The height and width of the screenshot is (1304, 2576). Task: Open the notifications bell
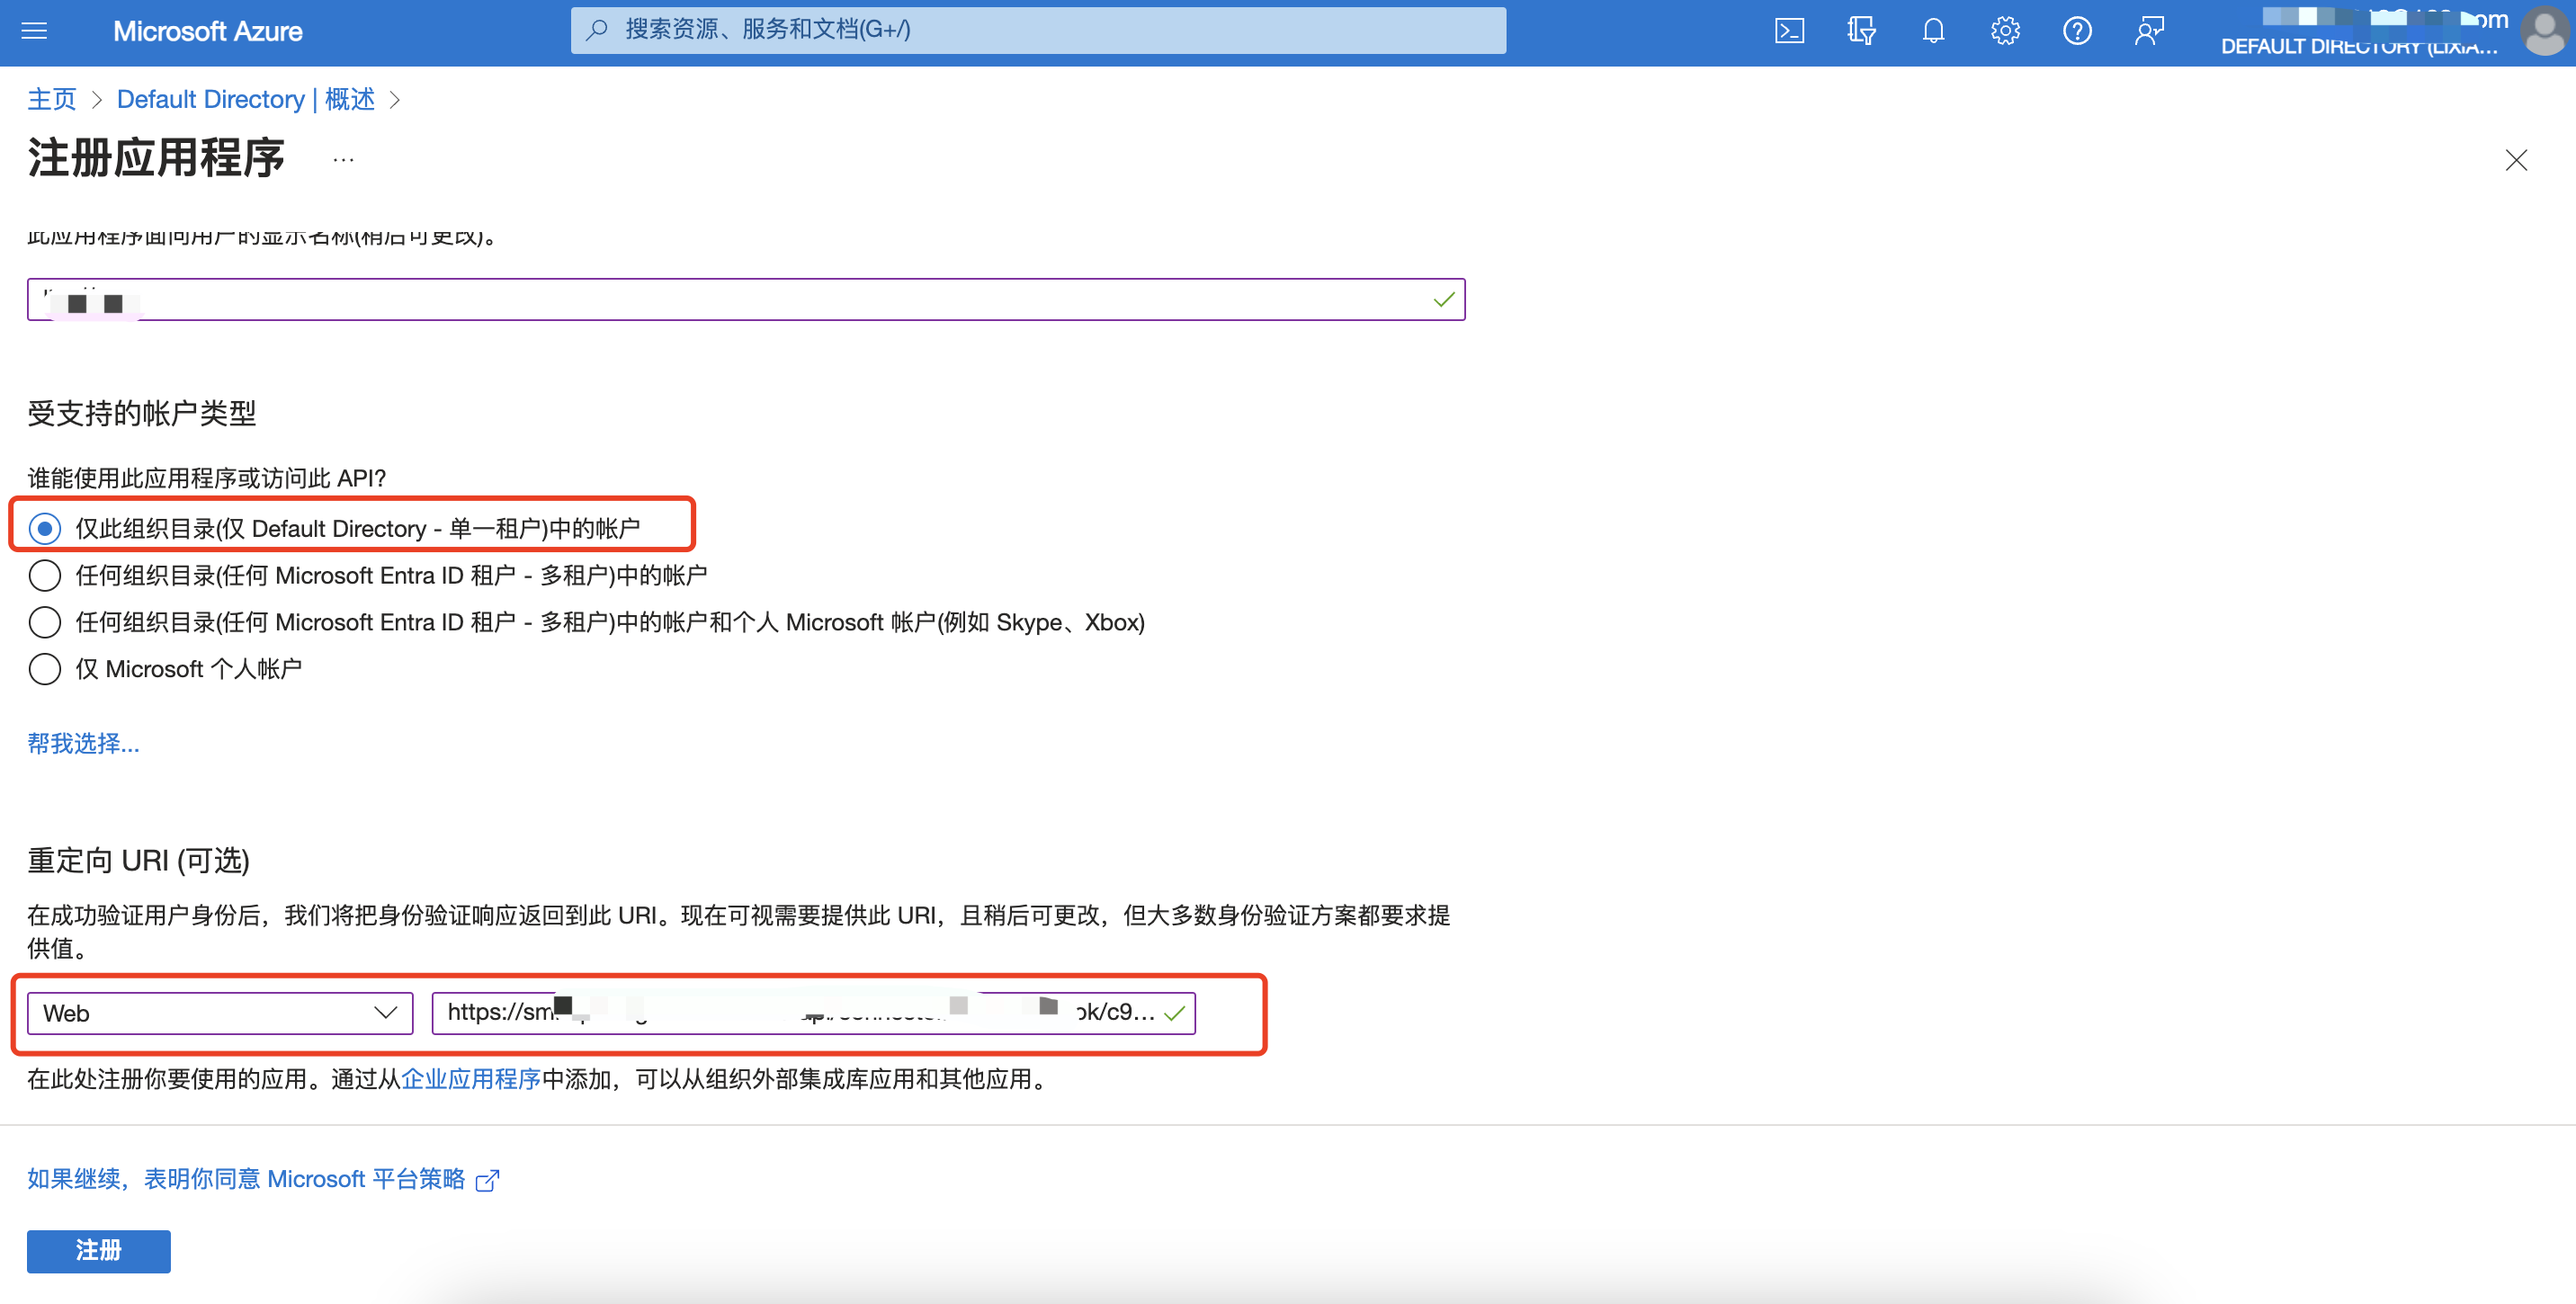(1933, 31)
